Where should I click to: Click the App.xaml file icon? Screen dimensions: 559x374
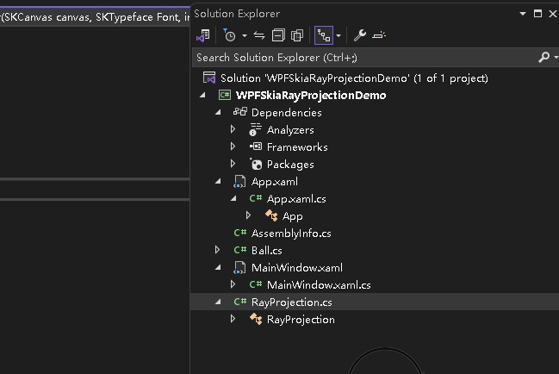tap(239, 182)
